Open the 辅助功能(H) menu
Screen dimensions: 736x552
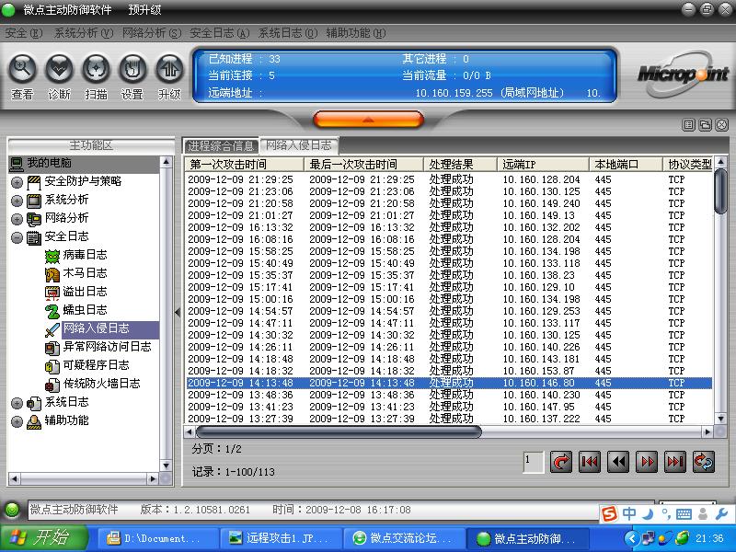click(x=356, y=33)
